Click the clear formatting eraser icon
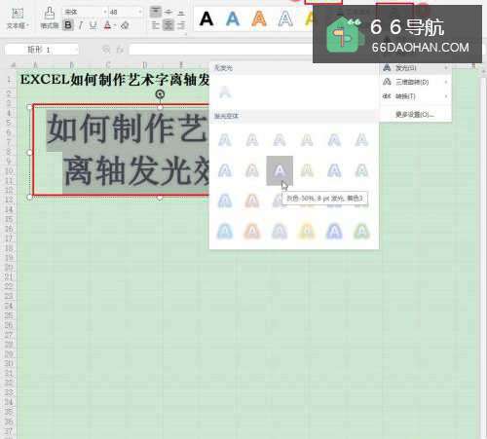Image resolution: width=487 pixels, height=439 pixels. pos(125,25)
